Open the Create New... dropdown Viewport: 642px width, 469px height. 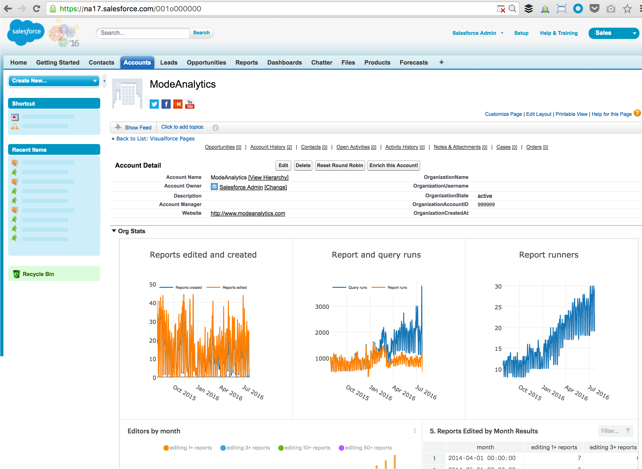tap(54, 81)
